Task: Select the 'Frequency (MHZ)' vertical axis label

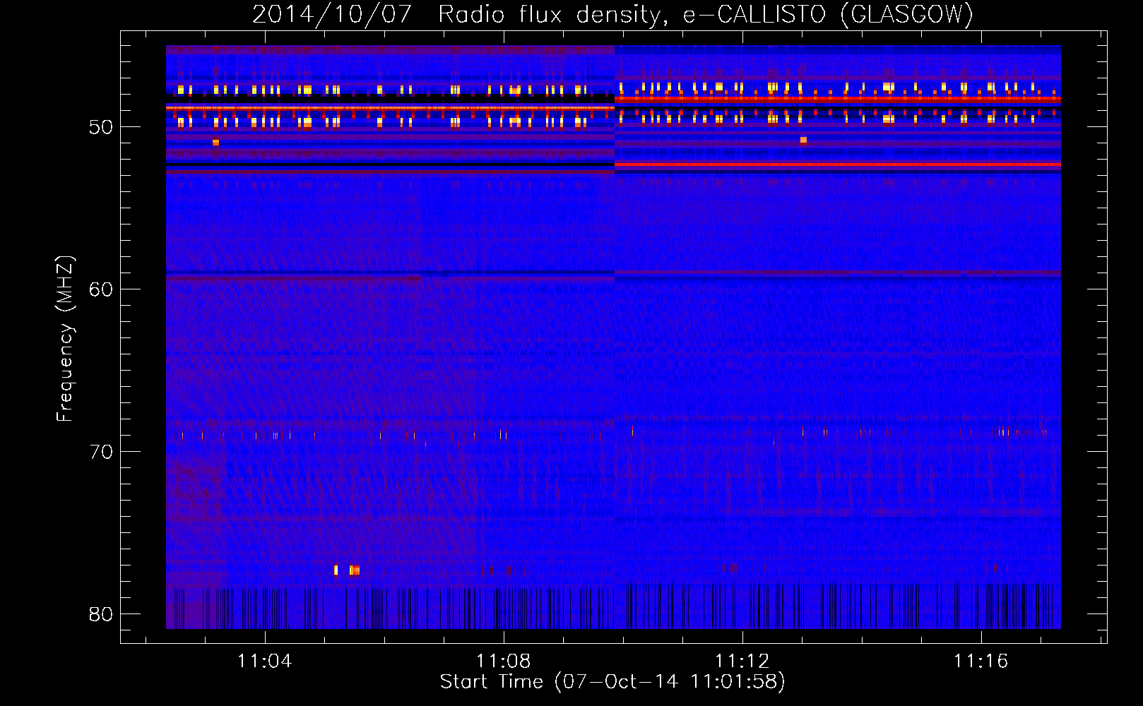Action: (x=65, y=340)
